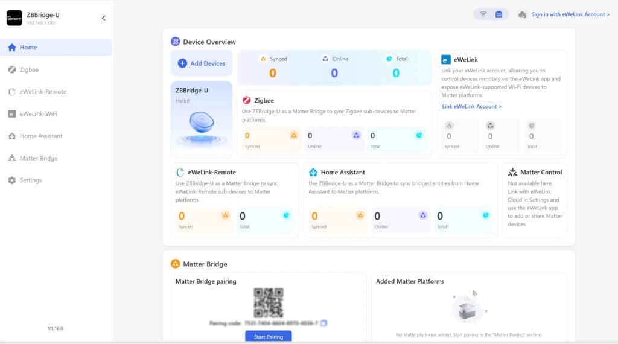Click eWeLink-Remote Synced tile

tap(205, 220)
